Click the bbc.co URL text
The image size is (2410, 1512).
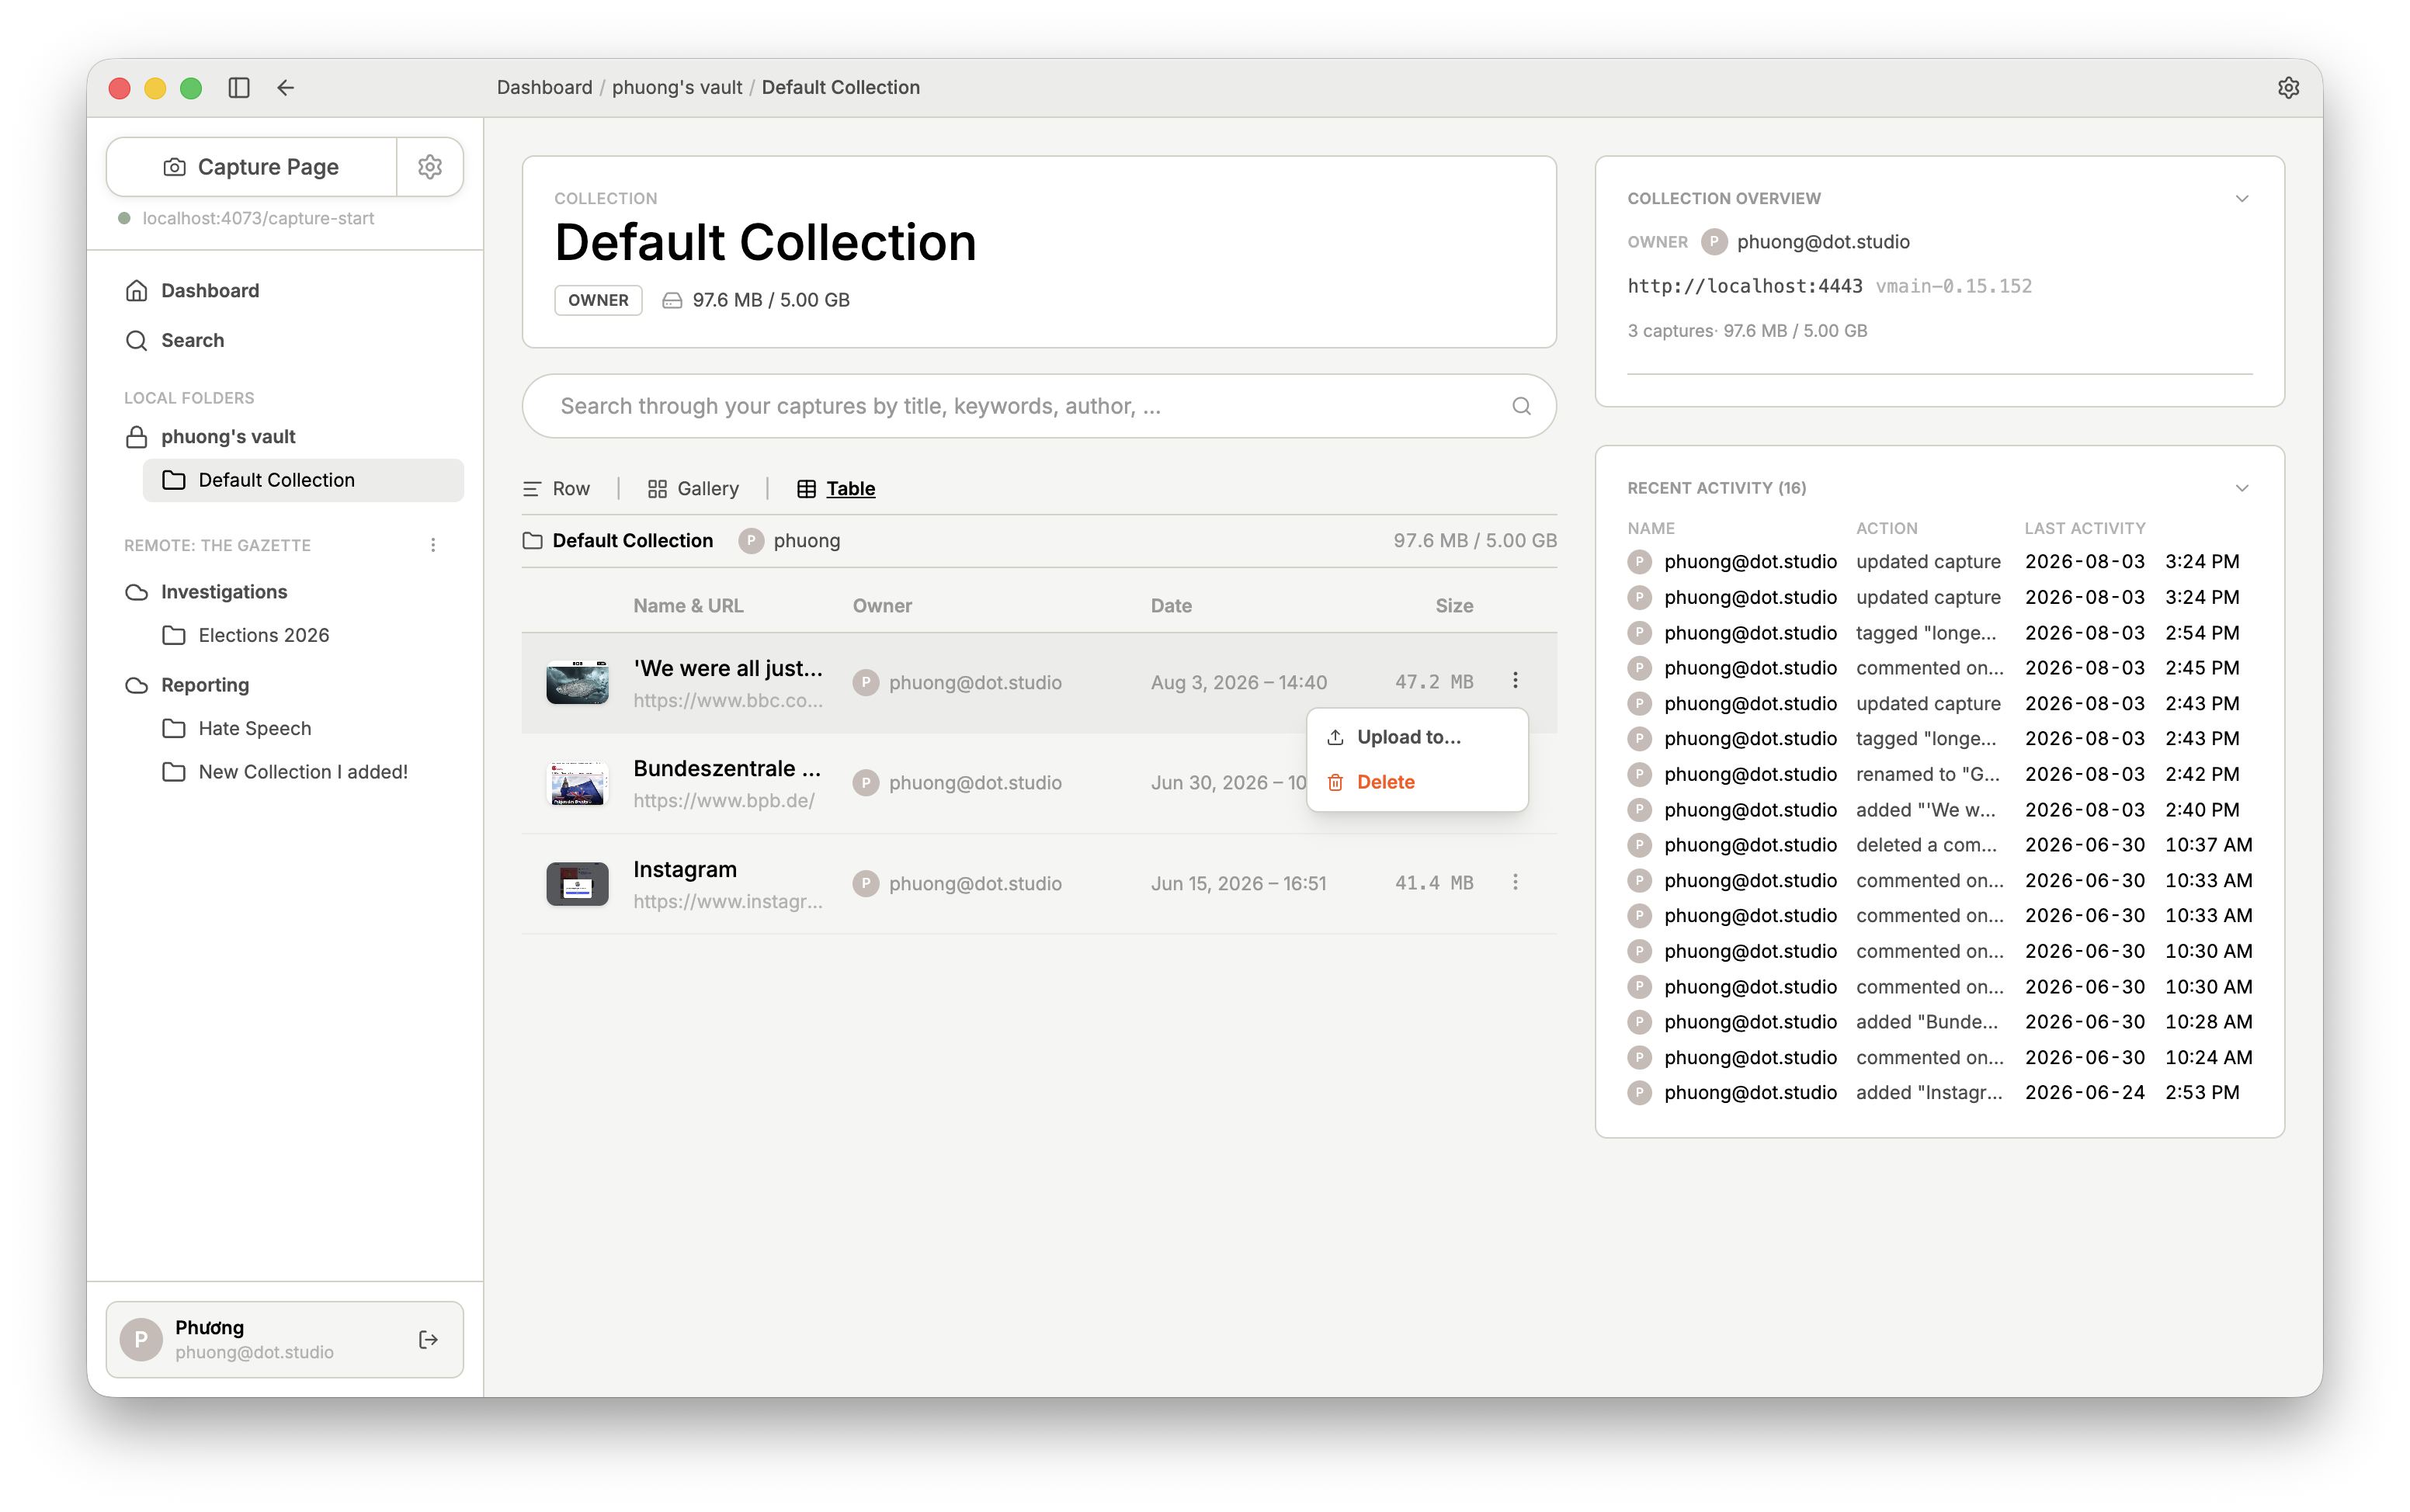pos(728,701)
